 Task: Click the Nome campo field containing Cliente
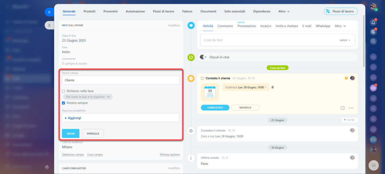pos(121,80)
